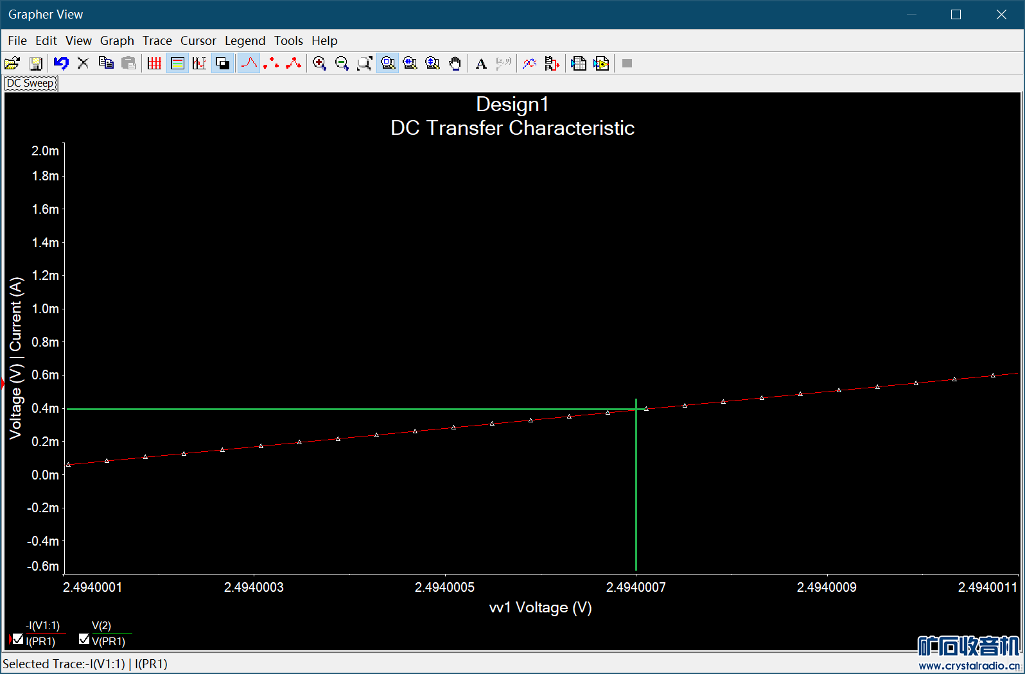Image resolution: width=1025 pixels, height=674 pixels.
Task: Click the Save floppy disk icon
Action: [x=35, y=63]
